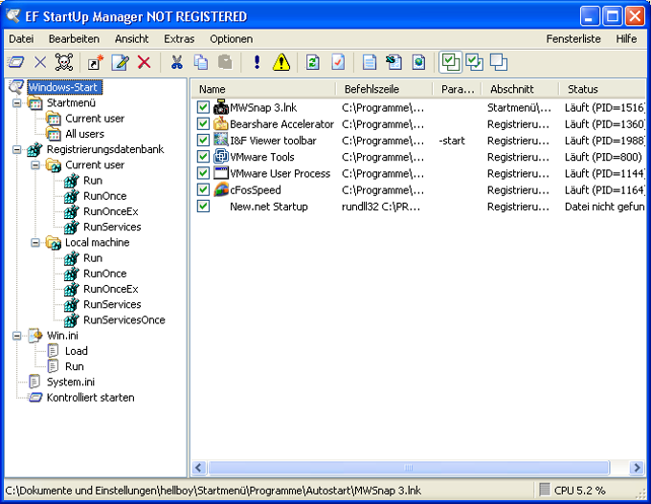Sort by Status column header

coord(603,89)
